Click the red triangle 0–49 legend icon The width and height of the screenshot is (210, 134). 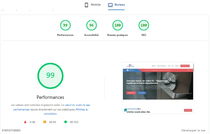coord(25,122)
